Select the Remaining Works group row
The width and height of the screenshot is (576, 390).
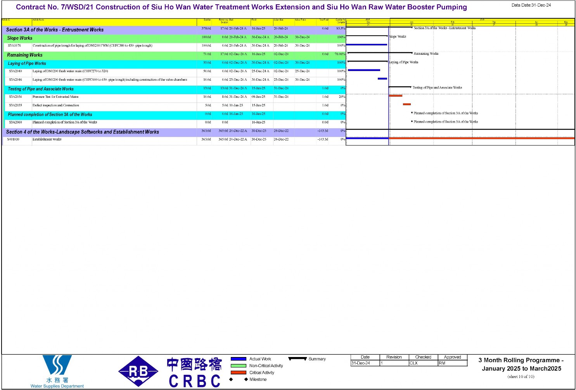(x=174, y=55)
